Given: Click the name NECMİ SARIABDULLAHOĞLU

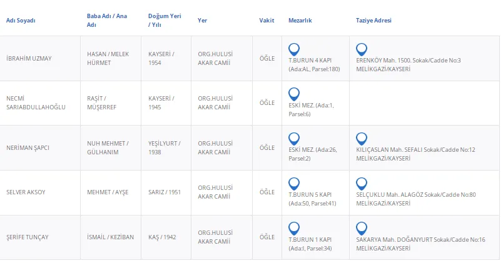Looking at the screenshot, I should point(36,102).
